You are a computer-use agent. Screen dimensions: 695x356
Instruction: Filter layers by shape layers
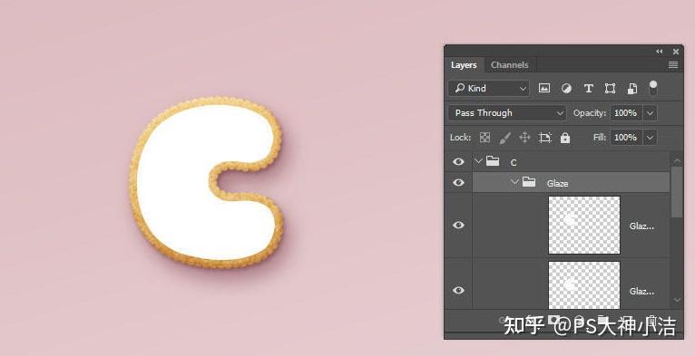(610, 89)
